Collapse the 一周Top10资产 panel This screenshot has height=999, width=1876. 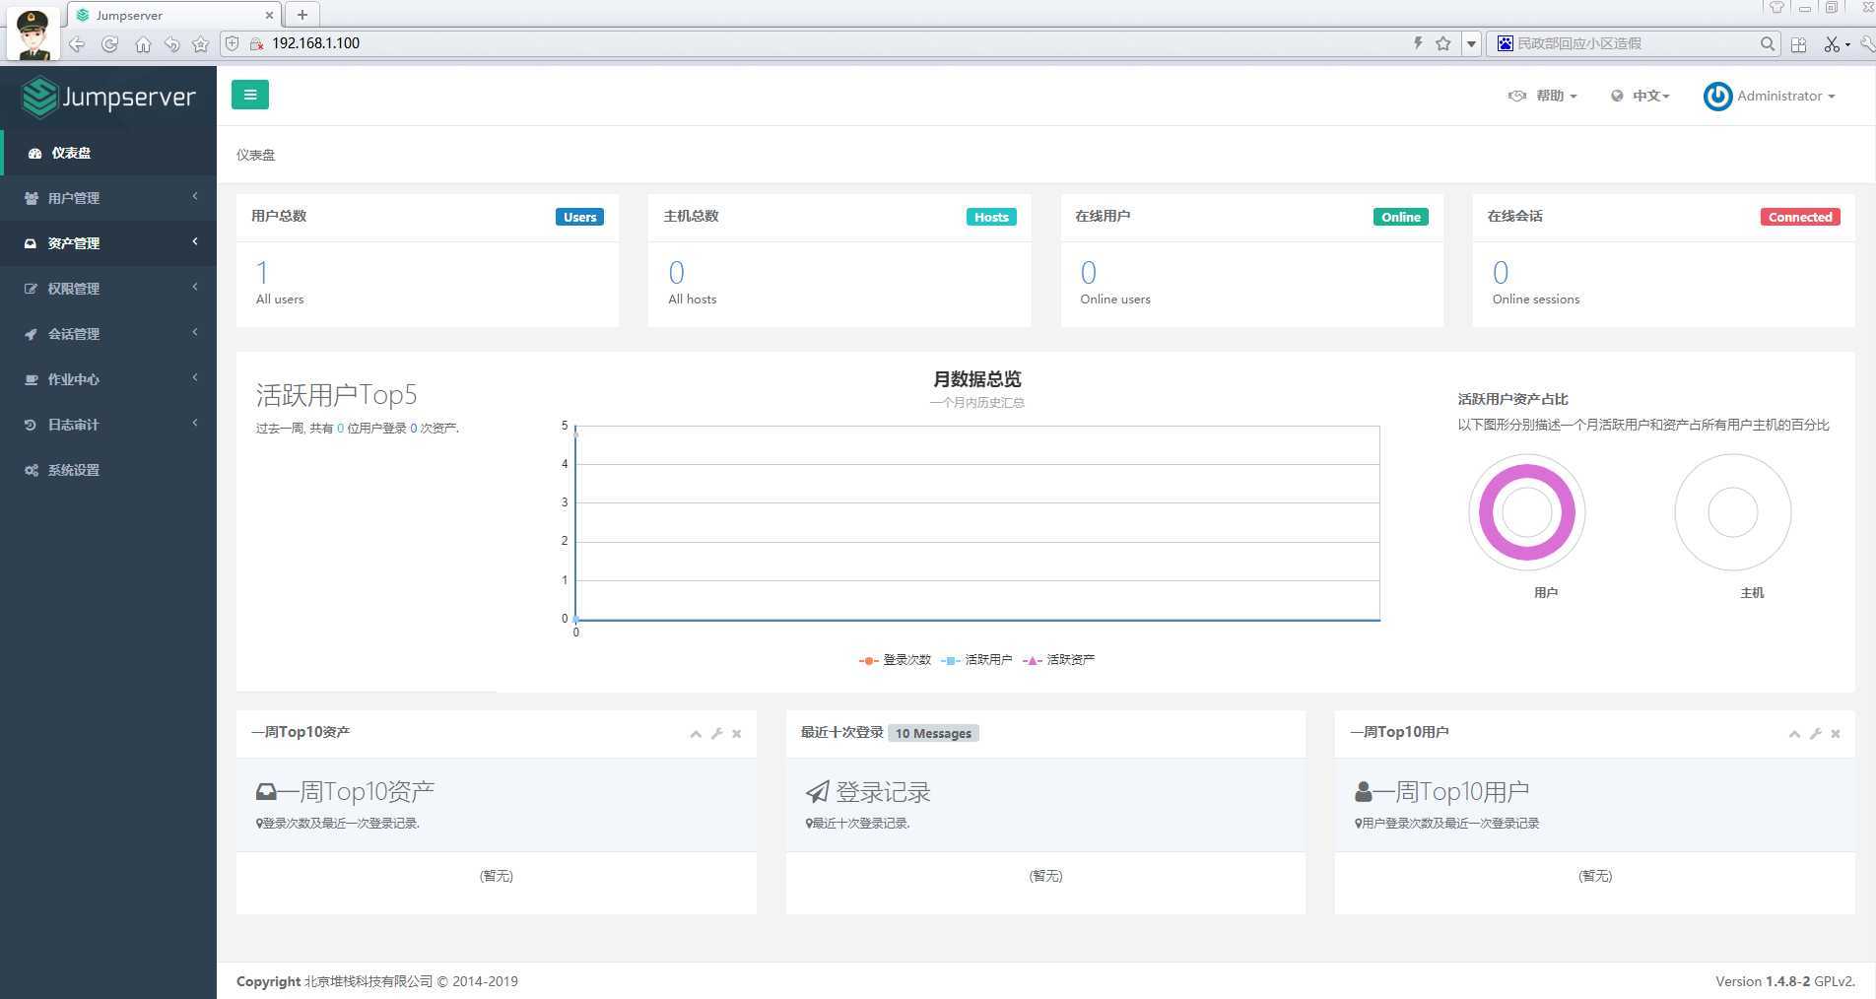coord(696,734)
